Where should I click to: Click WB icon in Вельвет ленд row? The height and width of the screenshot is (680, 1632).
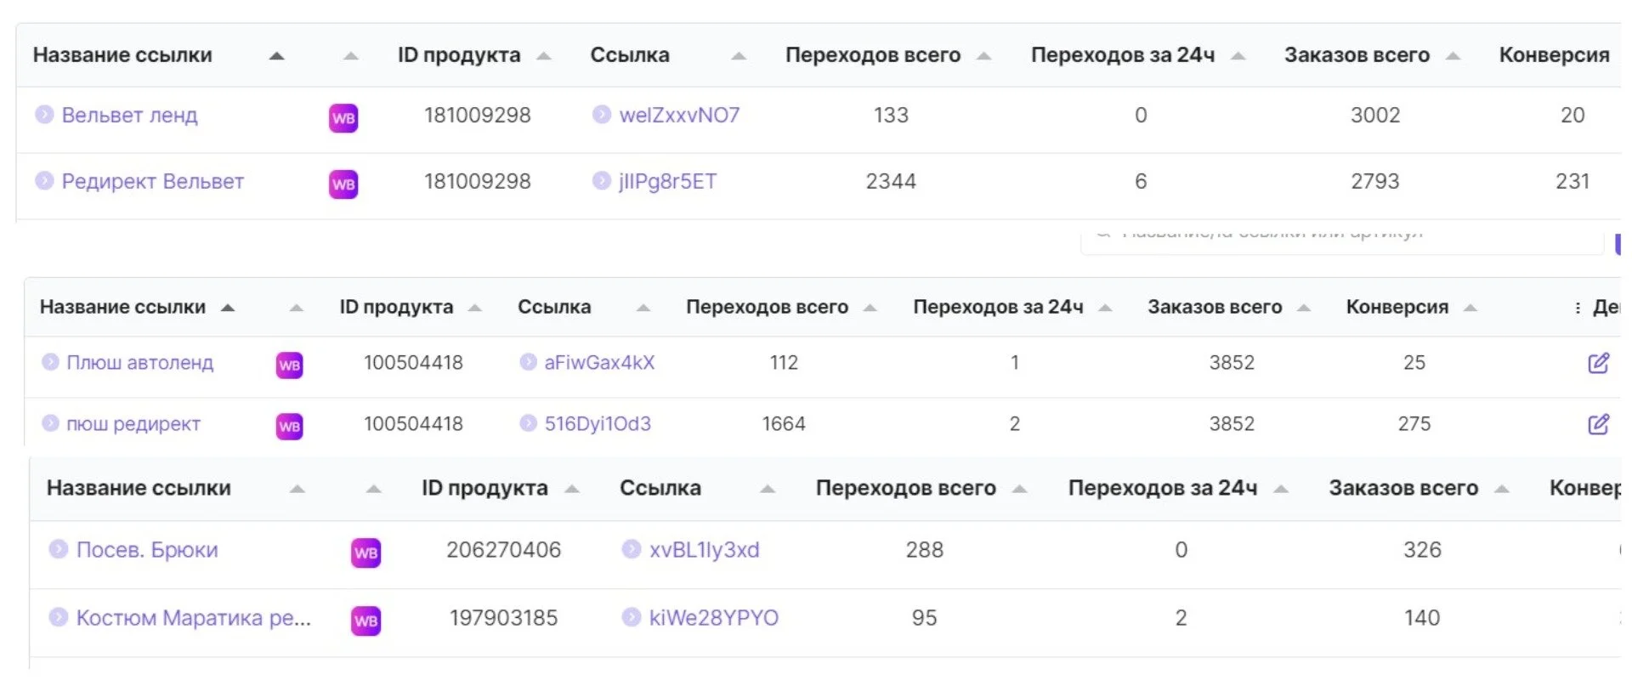click(x=343, y=117)
